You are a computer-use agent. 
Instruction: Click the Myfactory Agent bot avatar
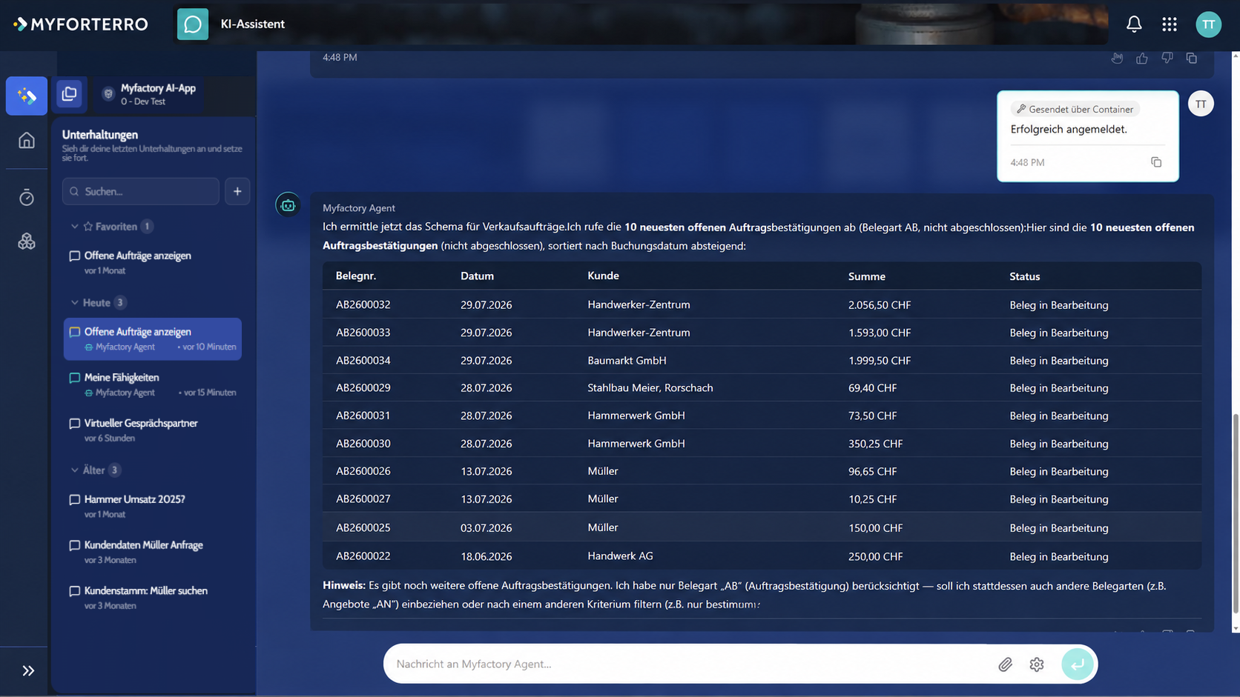coord(288,205)
